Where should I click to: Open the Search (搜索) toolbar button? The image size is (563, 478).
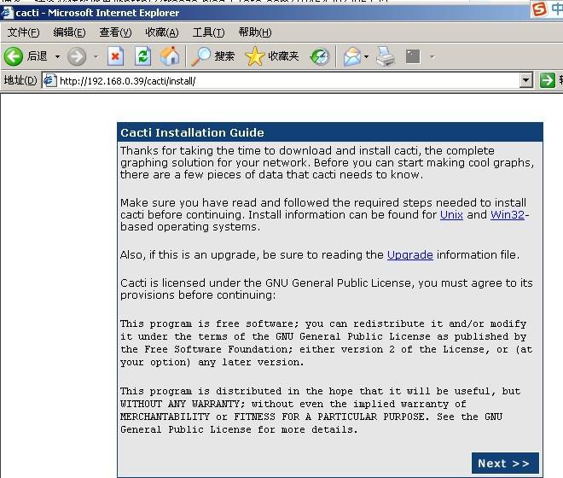[x=212, y=56]
